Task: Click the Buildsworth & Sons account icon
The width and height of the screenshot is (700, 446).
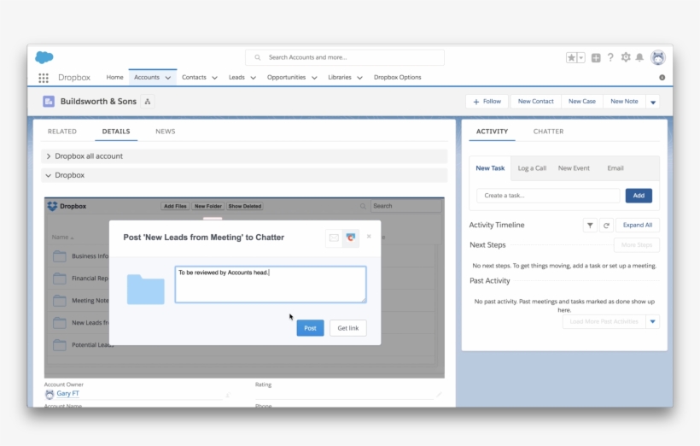Action: pos(49,102)
